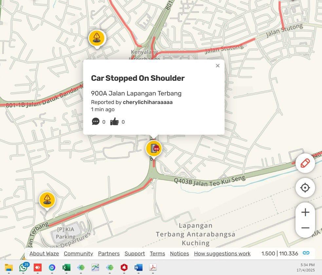
Task: Open AnyDesk red icon in taskbar
Action: [x=38, y=267]
